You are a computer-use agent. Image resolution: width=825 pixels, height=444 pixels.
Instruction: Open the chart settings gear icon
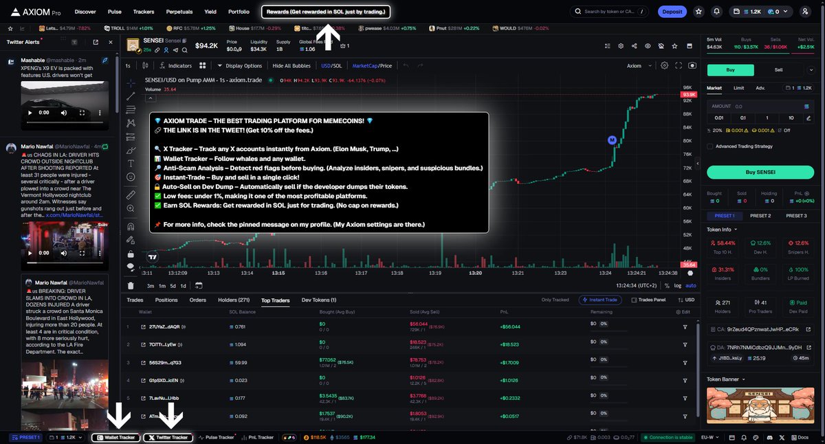point(665,66)
